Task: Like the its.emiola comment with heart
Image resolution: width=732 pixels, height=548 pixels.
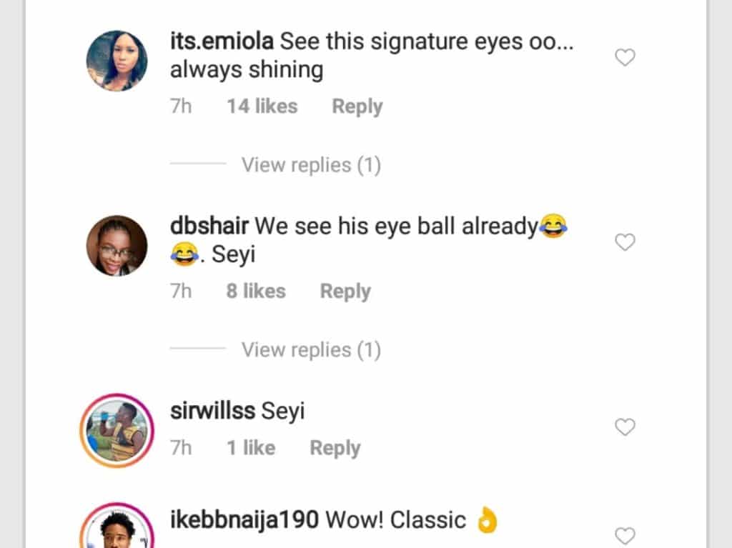Action: pos(625,57)
